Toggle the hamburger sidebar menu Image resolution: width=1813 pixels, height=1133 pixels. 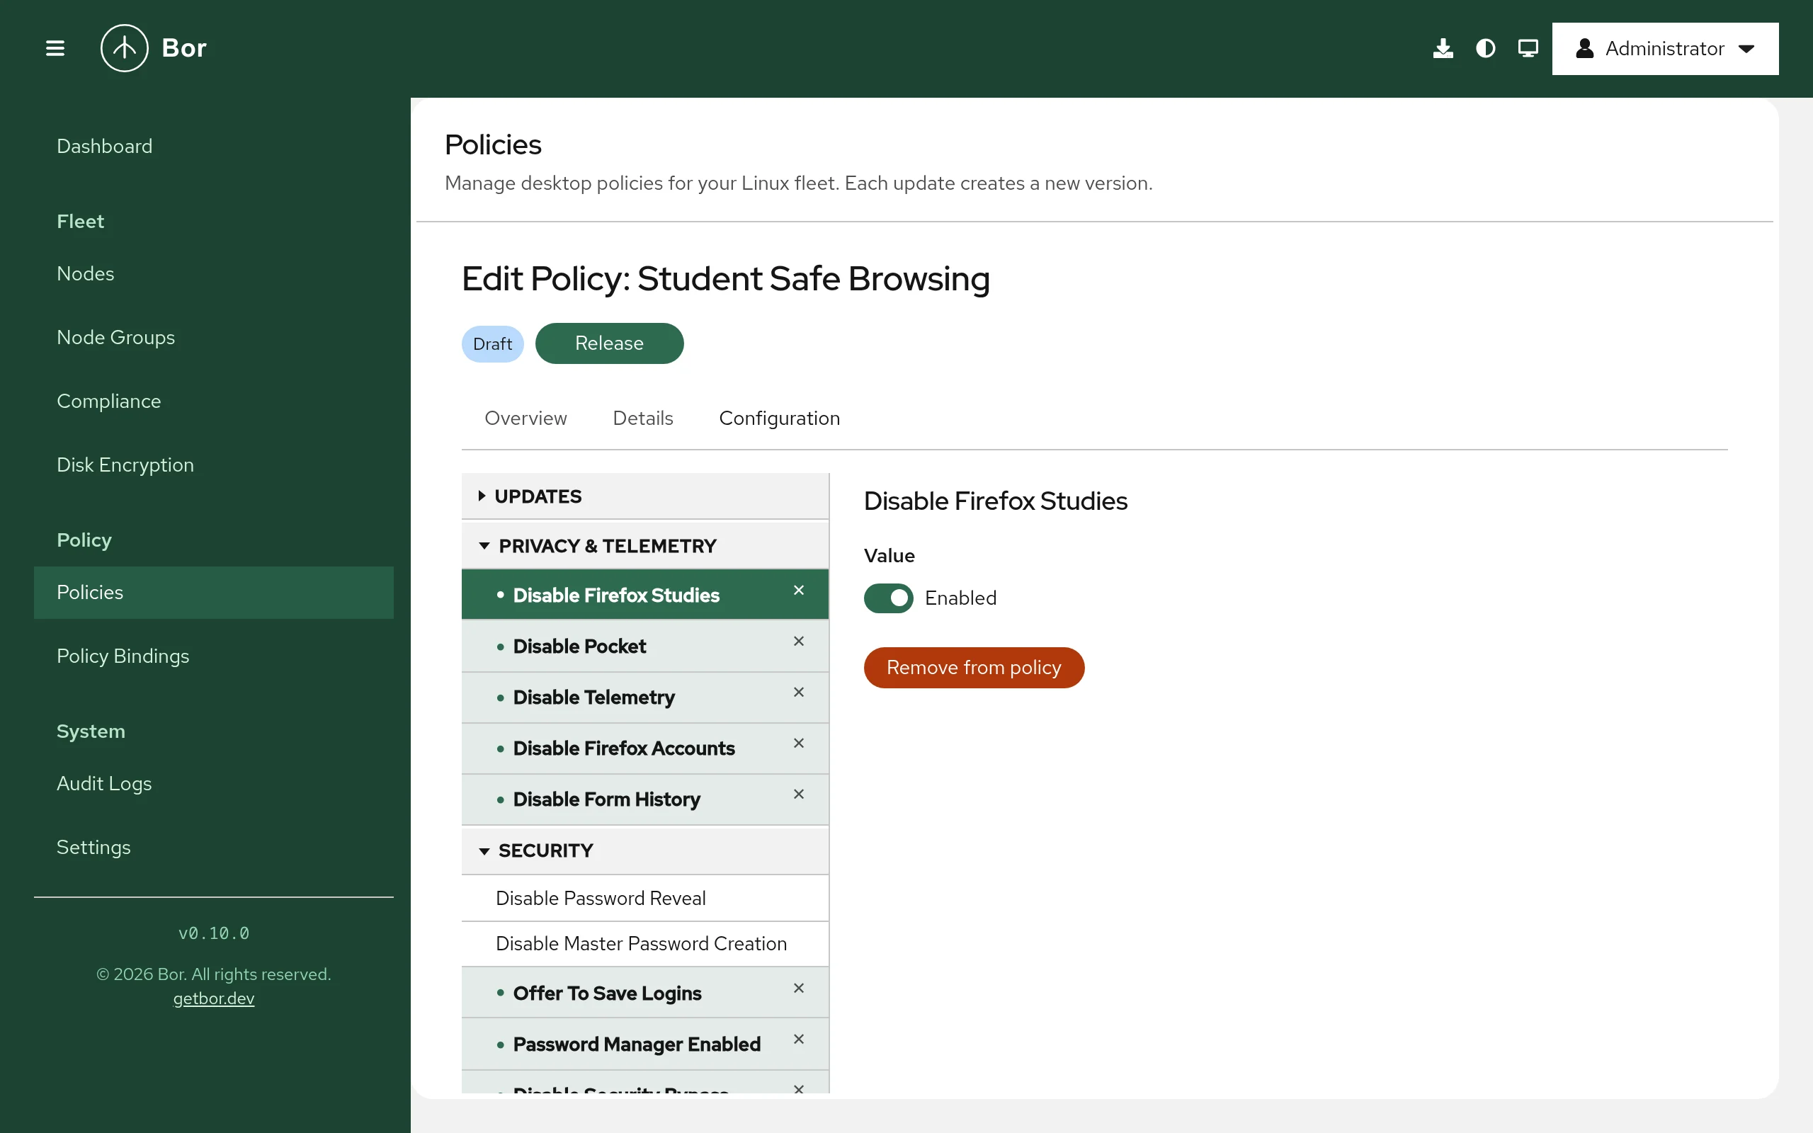(55, 49)
